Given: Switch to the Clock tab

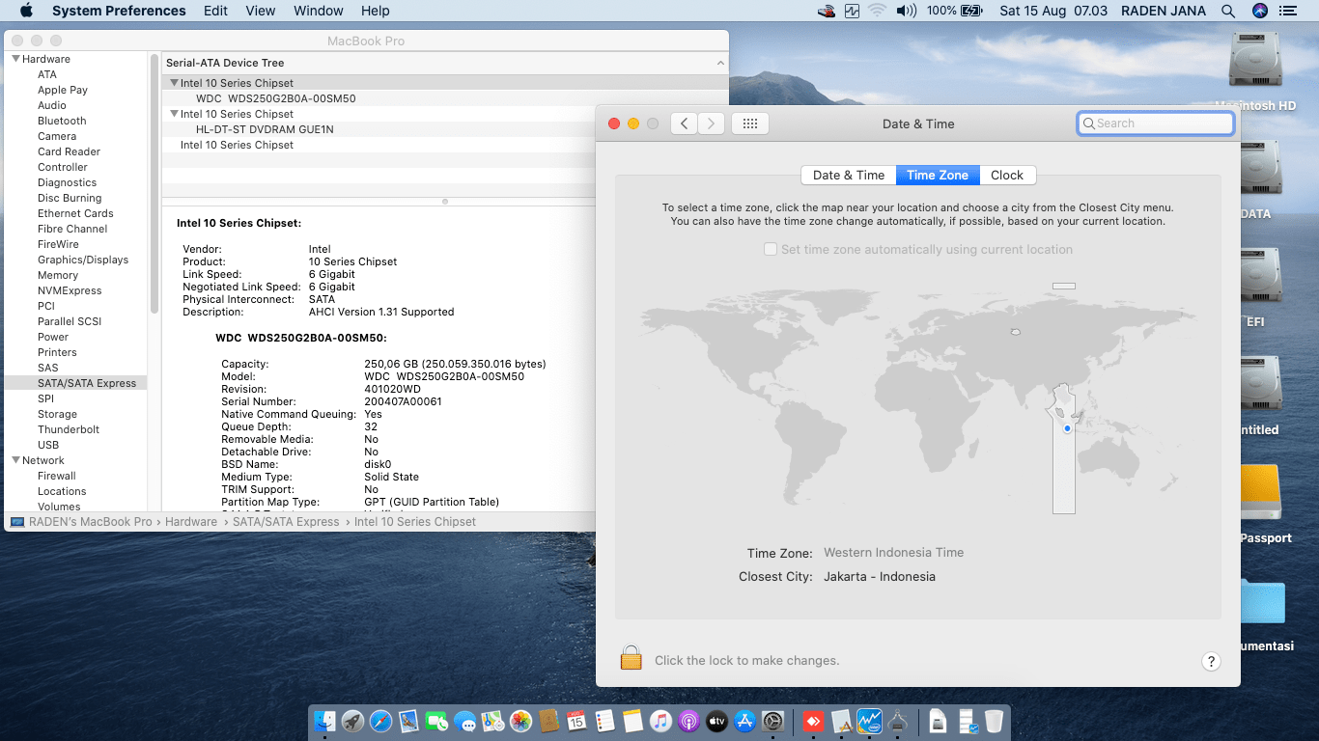Looking at the screenshot, I should [x=1007, y=175].
